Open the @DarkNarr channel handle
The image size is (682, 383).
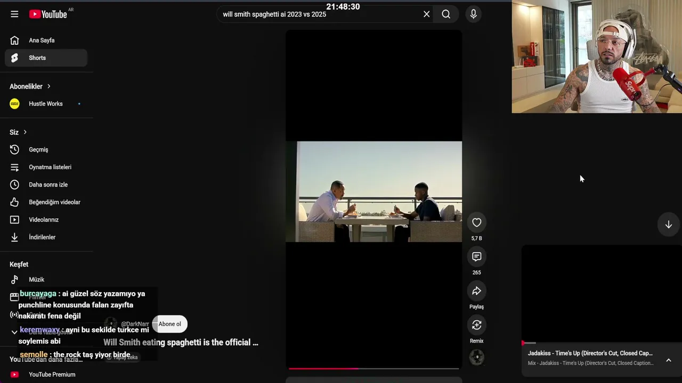coord(135,324)
